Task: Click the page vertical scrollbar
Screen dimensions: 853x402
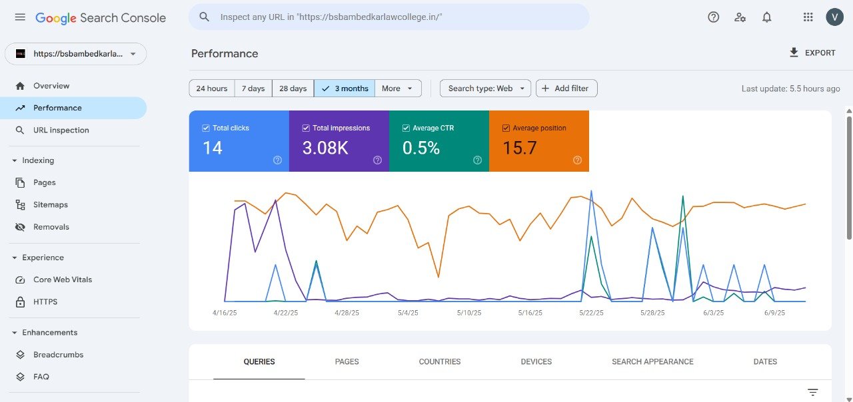Action: click(x=849, y=177)
